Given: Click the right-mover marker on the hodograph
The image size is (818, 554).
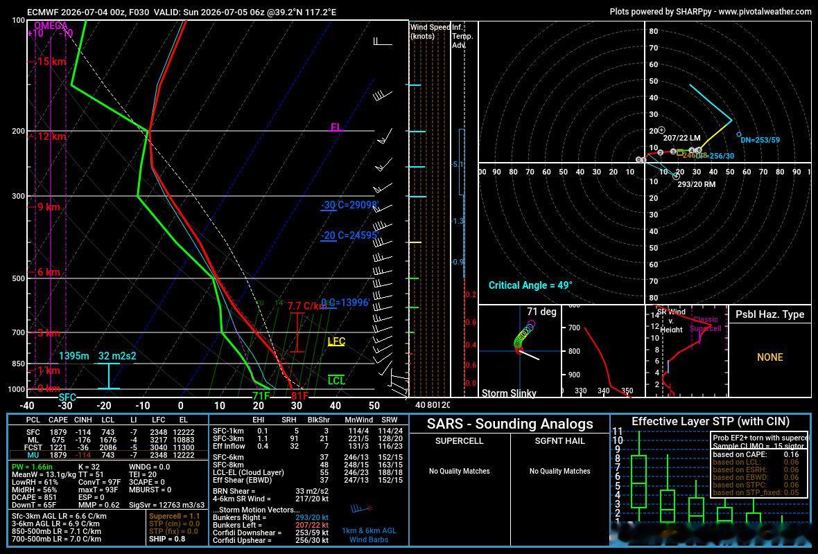Looking at the screenshot, I should pos(676,176).
